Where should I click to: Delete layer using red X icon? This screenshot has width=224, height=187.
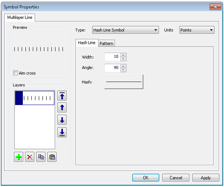pos(30,157)
